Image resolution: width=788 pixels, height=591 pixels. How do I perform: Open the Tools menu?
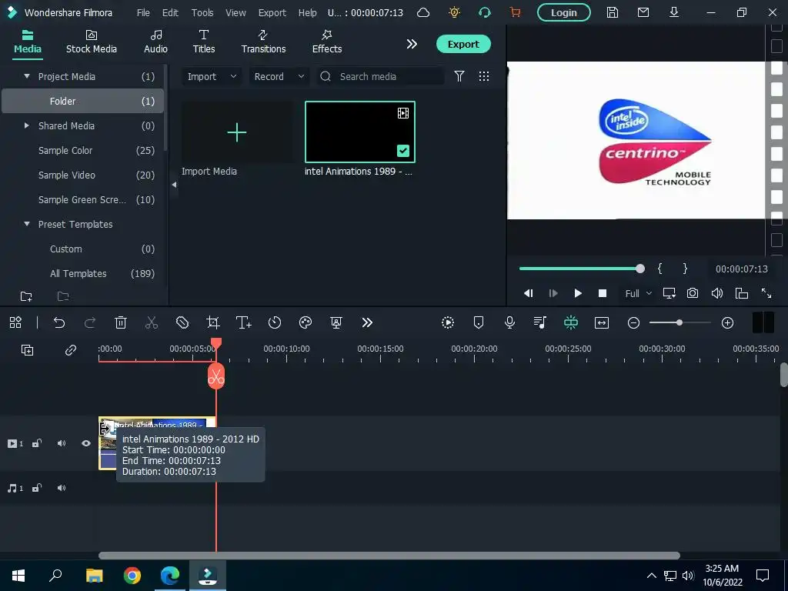pyautogui.click(x=202, y=12)
